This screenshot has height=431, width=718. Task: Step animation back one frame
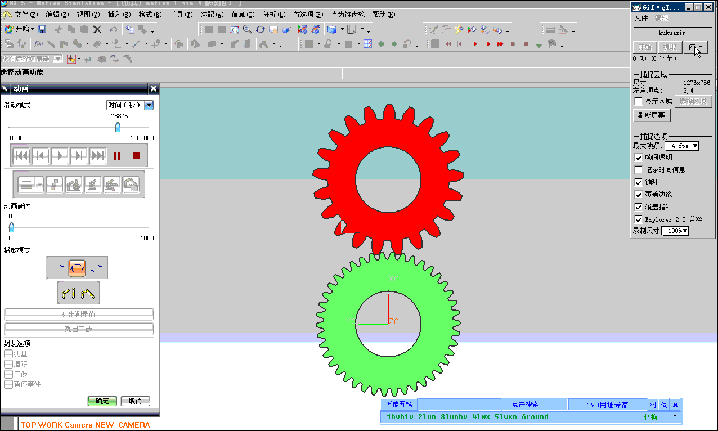pos(41,156)
